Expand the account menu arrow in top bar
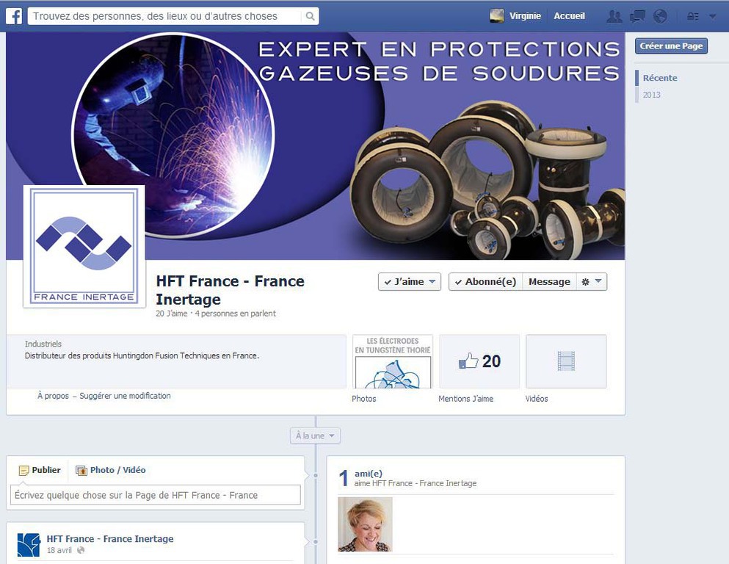This screenshot has height=564, width=729. tap(712, 17)
